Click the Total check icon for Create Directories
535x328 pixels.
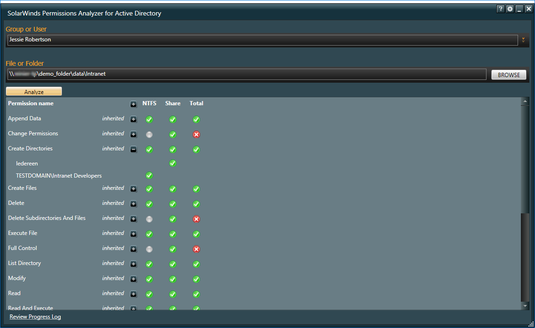point(196,149)
